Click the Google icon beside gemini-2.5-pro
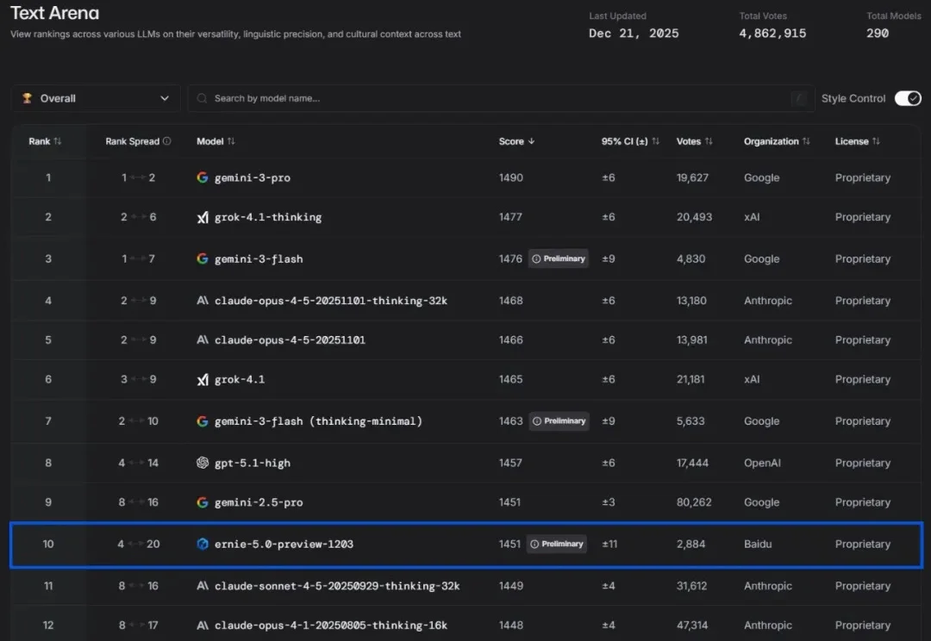931x641 pixels. point(203,502)
